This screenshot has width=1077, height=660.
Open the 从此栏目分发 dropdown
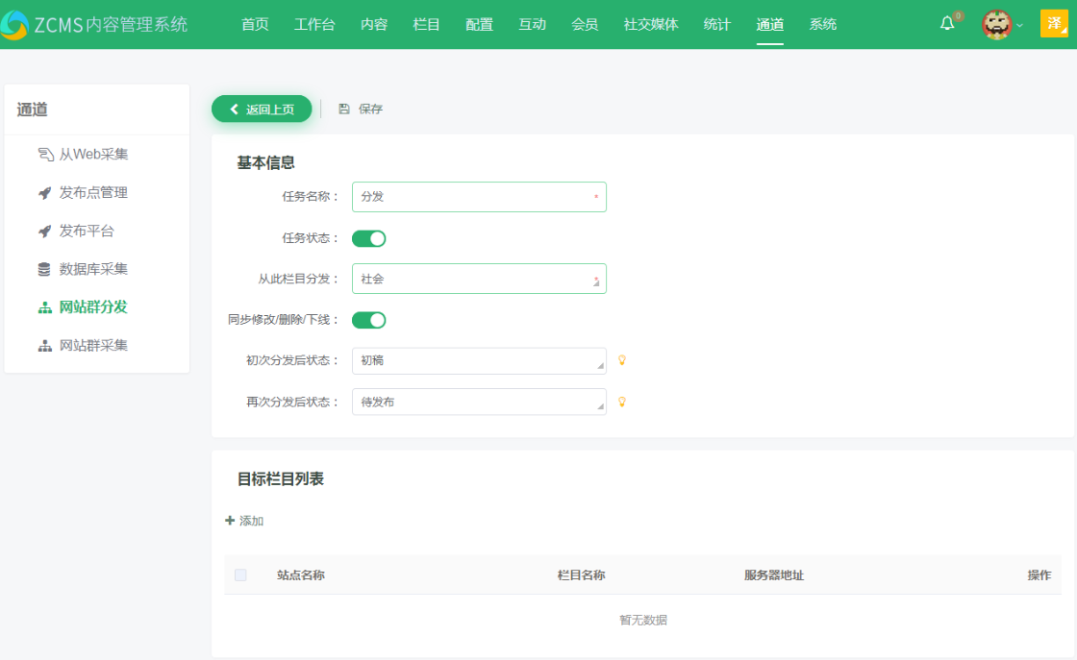click(x=478, y=279)
